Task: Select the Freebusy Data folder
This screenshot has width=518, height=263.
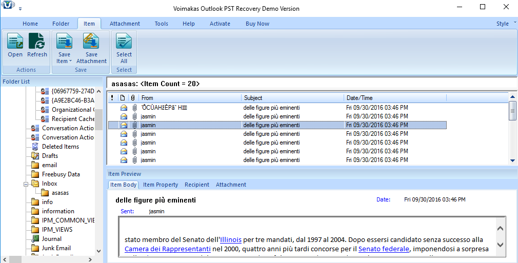Action: pyautogui.click(x=61, y=174)
